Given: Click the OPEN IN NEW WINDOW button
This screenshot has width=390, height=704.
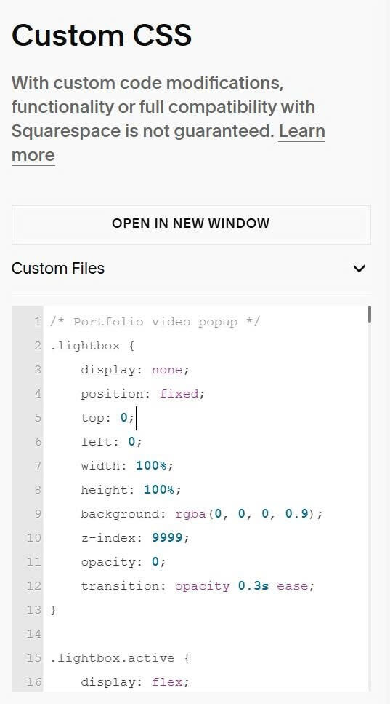Looking at the screenshot, I should click(191, 224).
